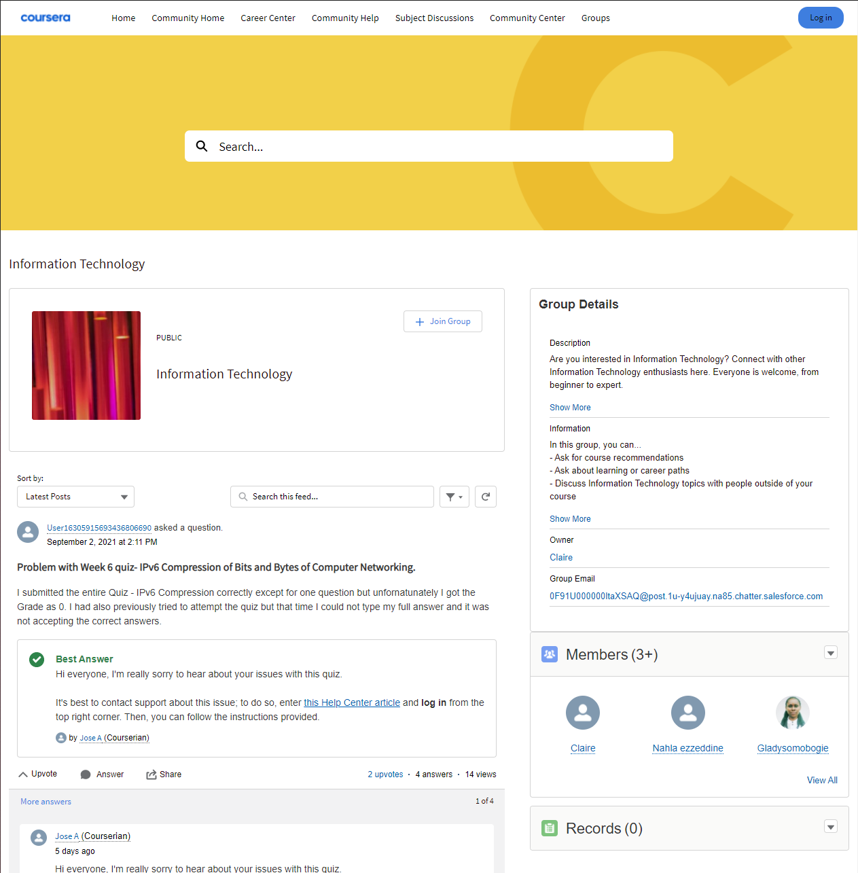Open Gladysomobogie name link
The width and height of the screenshot is (858, 873).
tap(793, 748)
